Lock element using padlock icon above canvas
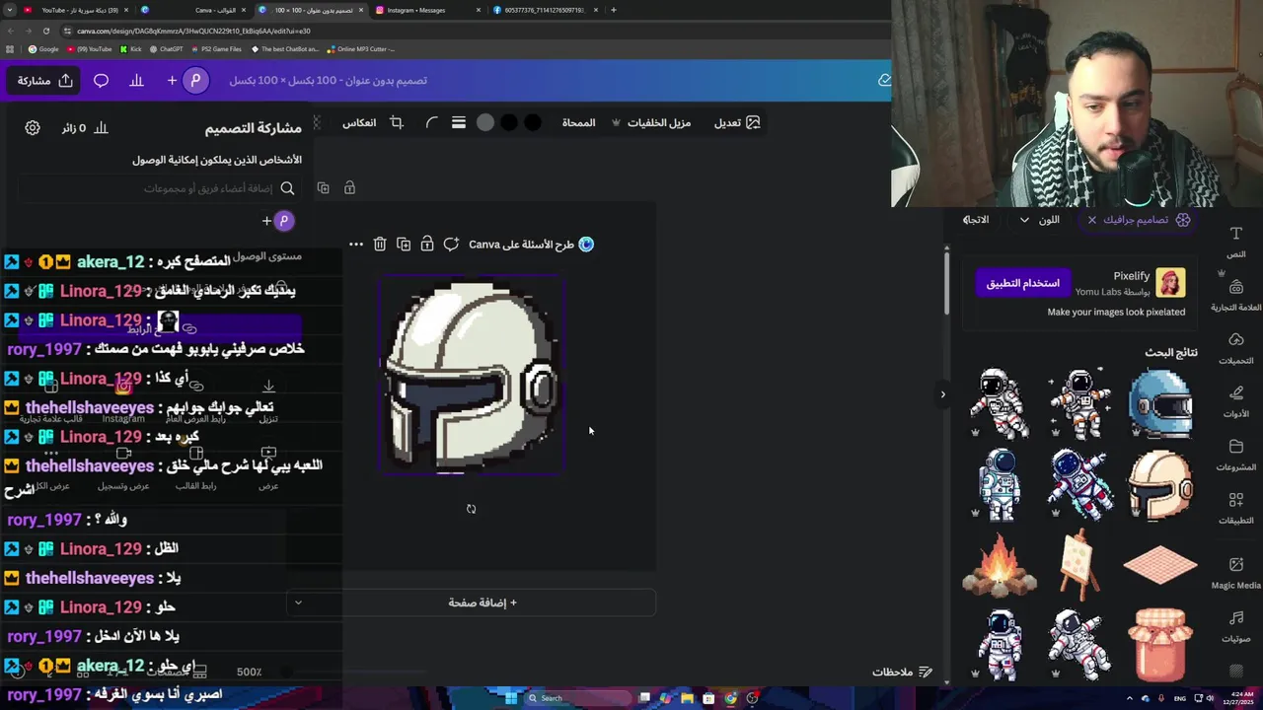 click(427, 244)
